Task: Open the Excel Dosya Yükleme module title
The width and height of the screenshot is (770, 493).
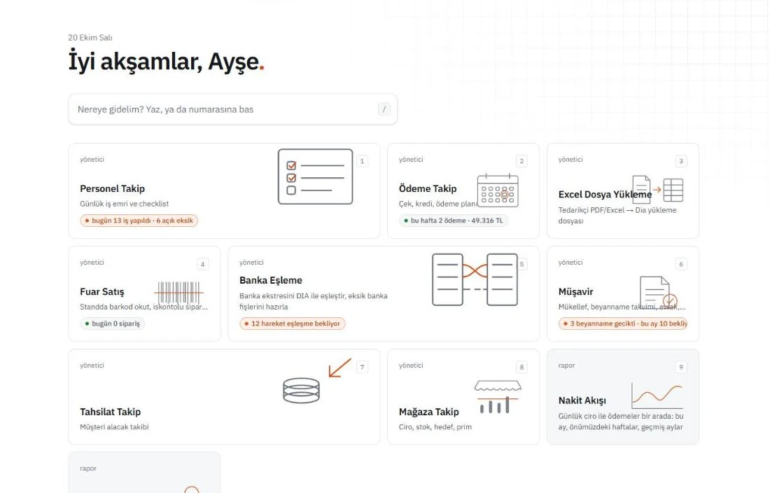Action: tap(605, 195)
